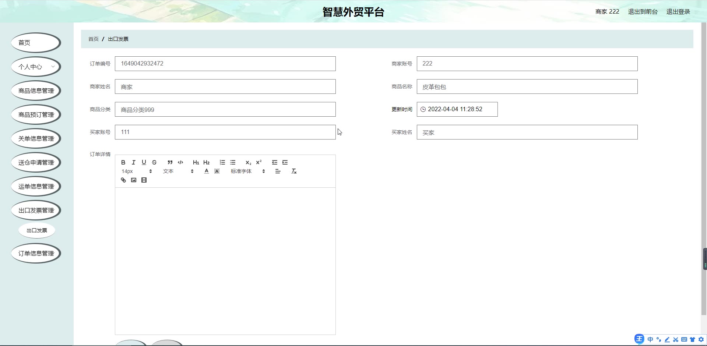Open the text color picker
The height and width of the screenshot is (346, 707).
207,171
